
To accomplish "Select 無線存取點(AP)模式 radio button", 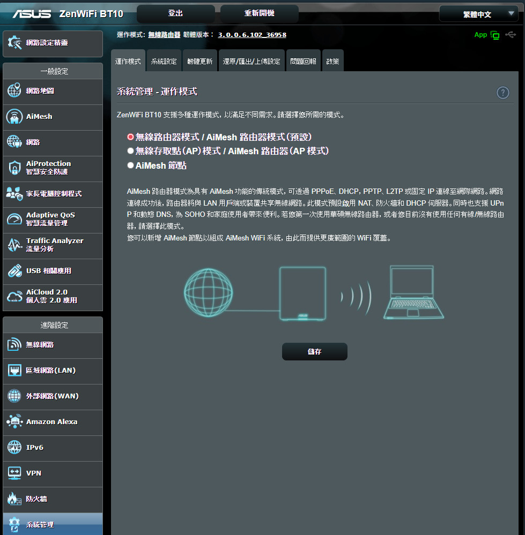I will [x=130, y=151].
